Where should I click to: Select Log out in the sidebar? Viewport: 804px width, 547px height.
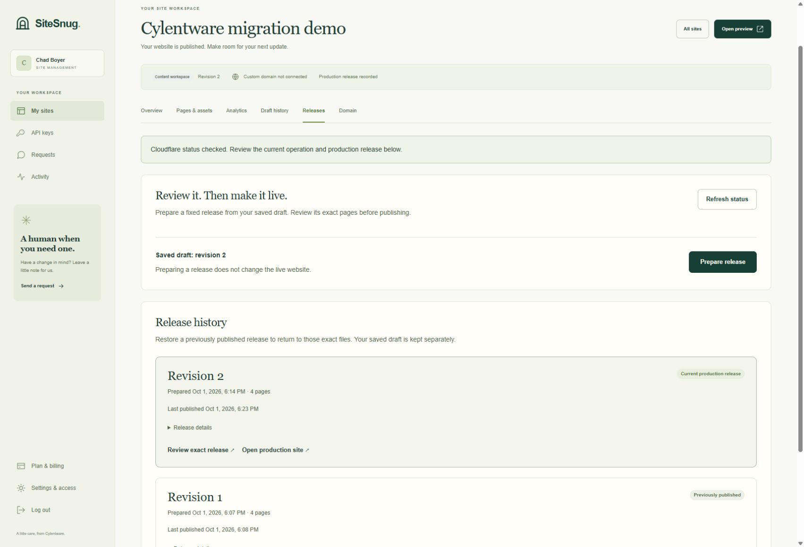[x=57, y=510]
